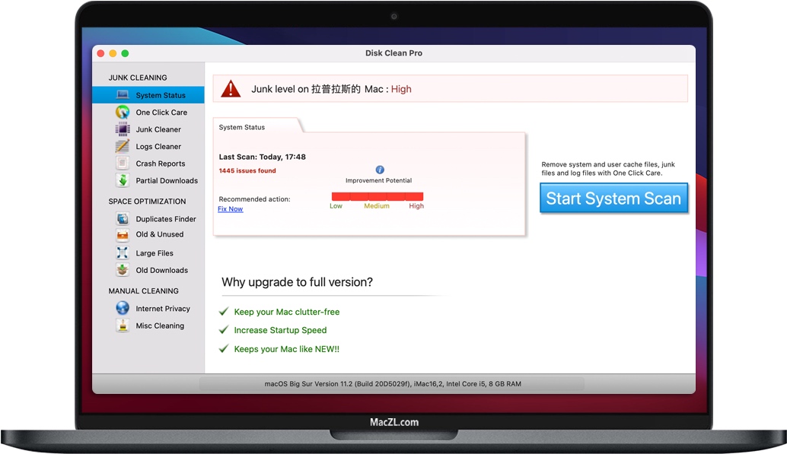787x454 pixels.
Task: Open Crash Reports cleaner
Action: pyautogui.click(x=160, y=163)
